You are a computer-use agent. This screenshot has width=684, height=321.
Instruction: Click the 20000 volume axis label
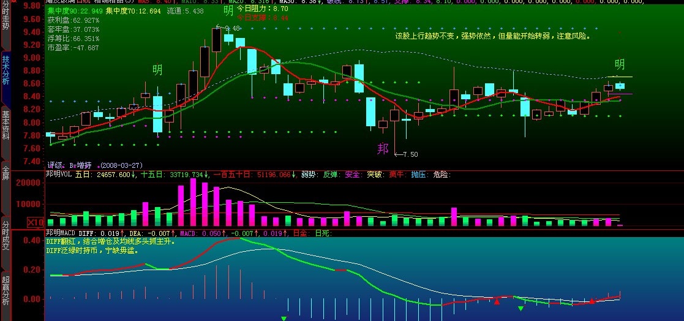[x=28, y=183]
